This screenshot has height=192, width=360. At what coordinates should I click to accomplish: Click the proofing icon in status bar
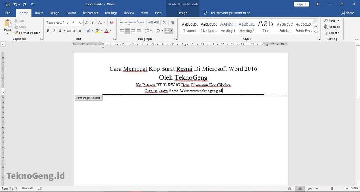tap(40, 188)
